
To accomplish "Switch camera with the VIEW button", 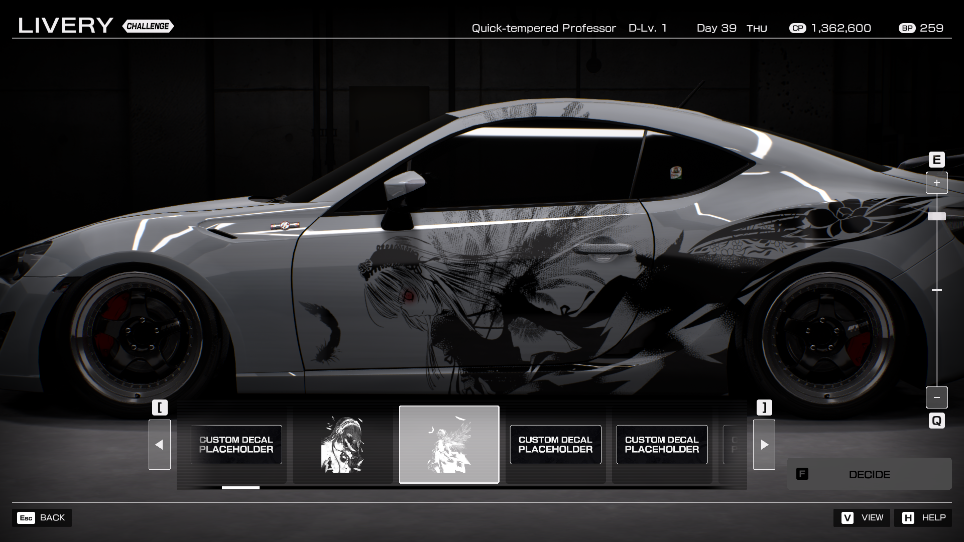I will [x=862, y=517].
